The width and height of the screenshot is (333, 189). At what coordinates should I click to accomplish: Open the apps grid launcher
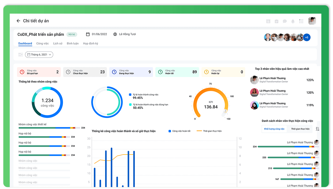301,21
